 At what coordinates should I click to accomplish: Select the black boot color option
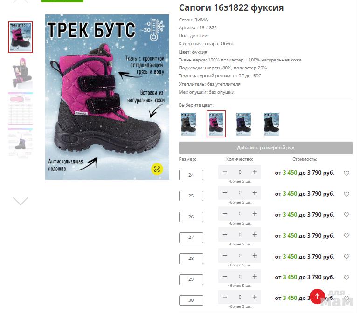coord(271,124)
